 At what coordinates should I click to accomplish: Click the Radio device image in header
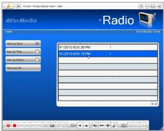(147, 19)
